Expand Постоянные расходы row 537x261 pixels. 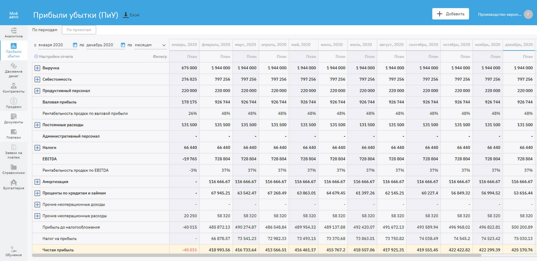37,125
